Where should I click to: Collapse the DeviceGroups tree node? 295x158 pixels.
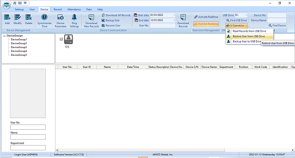[x=4, y=36]
